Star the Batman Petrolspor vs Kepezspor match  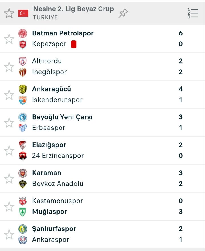click(9, 39)
